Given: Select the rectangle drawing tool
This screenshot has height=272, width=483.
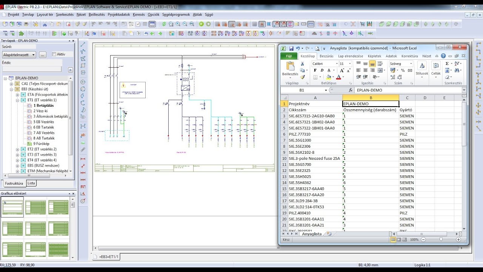Looking at the screenshot, I should coord(83,65).
